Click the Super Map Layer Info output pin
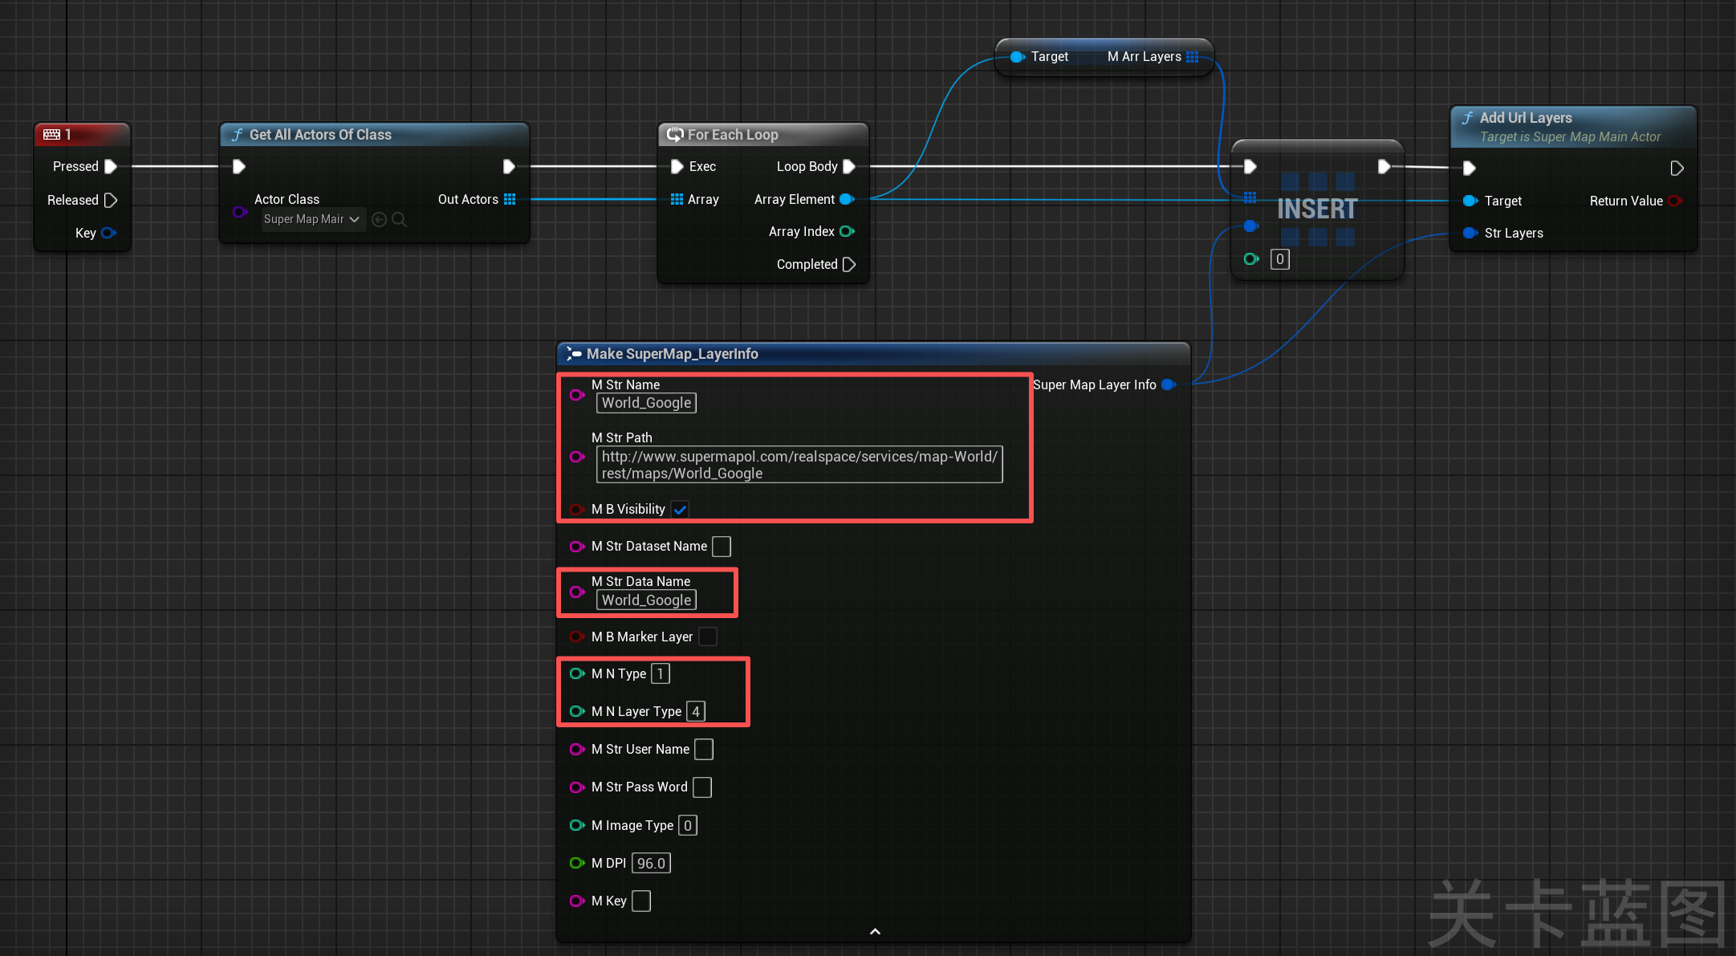The height and width of the screenshot is (956, 1736). point(1169,384)
